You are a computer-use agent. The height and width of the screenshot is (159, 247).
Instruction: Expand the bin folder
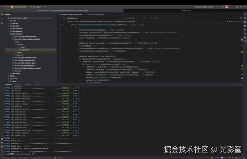pyautogui.click(x=9, y=76)
